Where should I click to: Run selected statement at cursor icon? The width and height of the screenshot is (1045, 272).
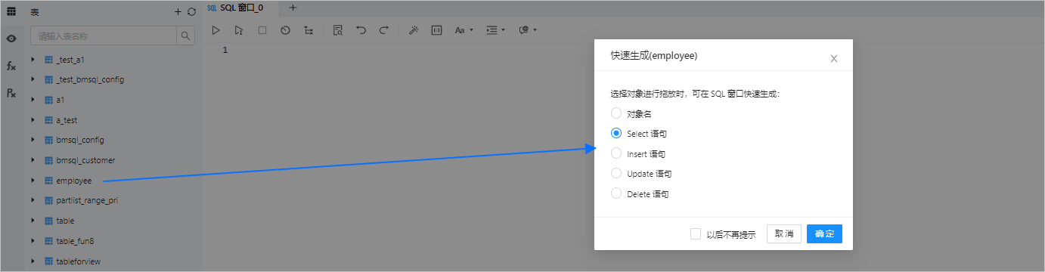click(x=239, y=30)
